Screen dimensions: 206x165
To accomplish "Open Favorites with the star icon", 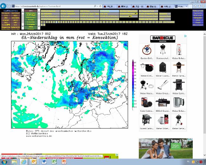I will (x=199, y=6).
